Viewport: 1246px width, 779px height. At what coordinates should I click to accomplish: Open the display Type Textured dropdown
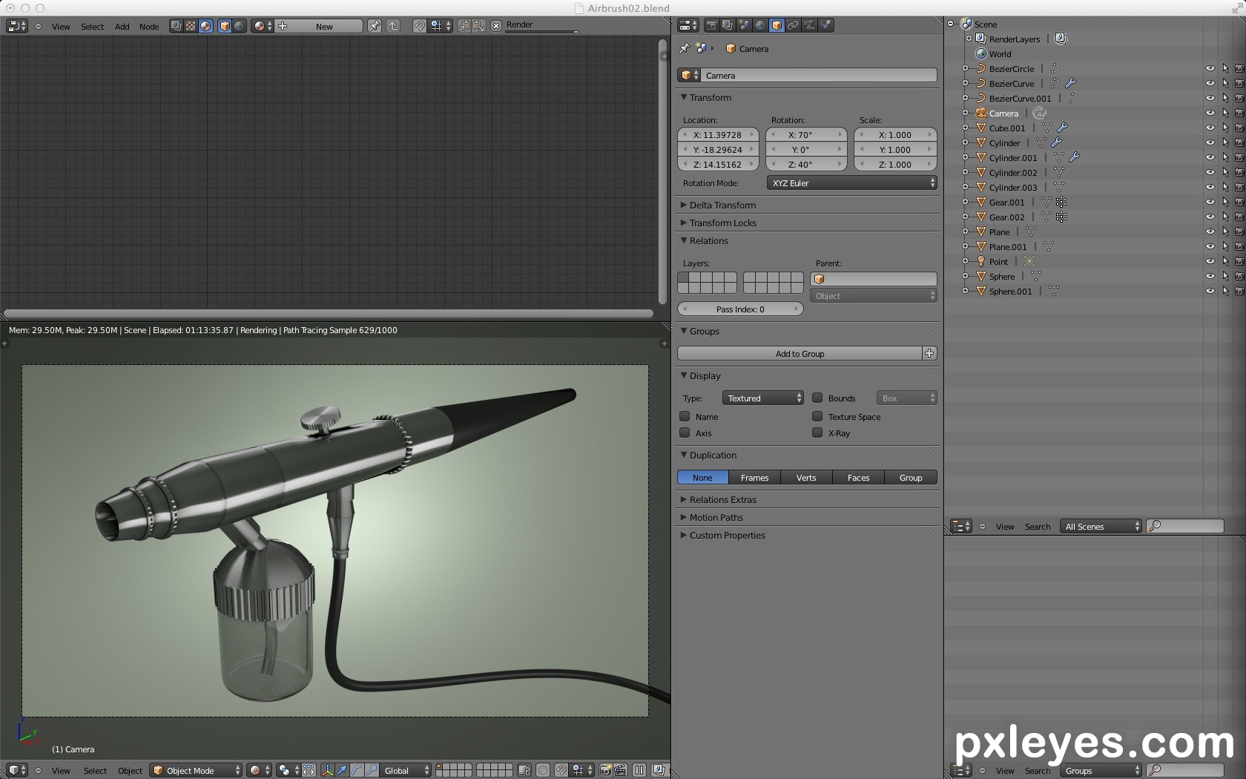763,398
